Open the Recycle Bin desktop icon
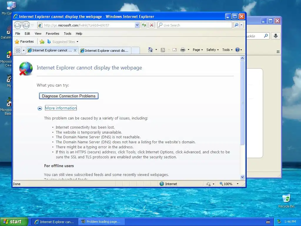The height and width of the screenshot is (226, 301). click(286, 201)
